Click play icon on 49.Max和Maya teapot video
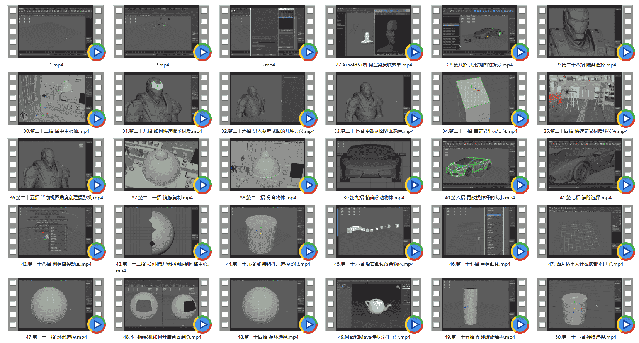639x343 pixels. (x=414, y=324)
